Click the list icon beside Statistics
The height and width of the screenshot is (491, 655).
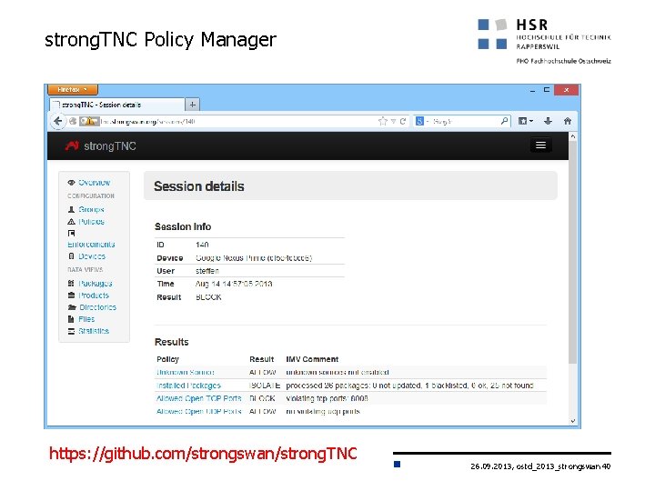point(71,331)
